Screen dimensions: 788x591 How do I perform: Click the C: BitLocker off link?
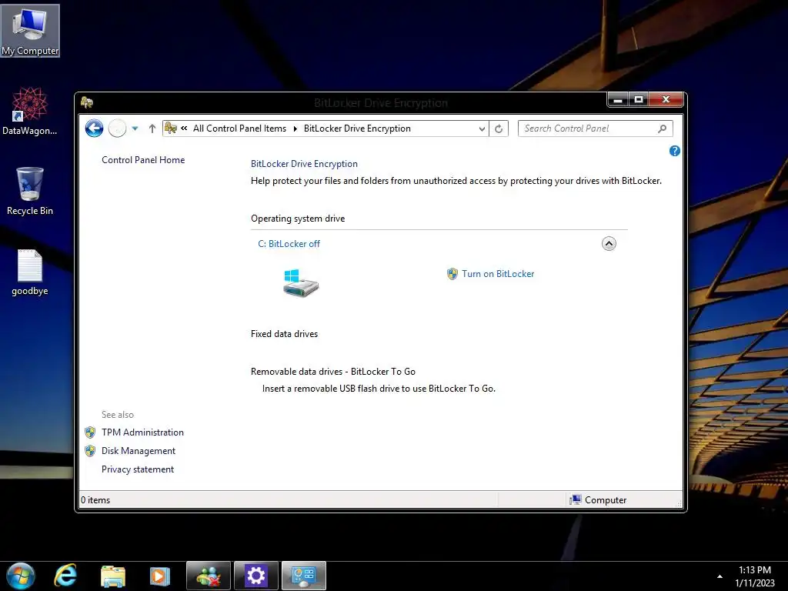click(x=289, y=244)
